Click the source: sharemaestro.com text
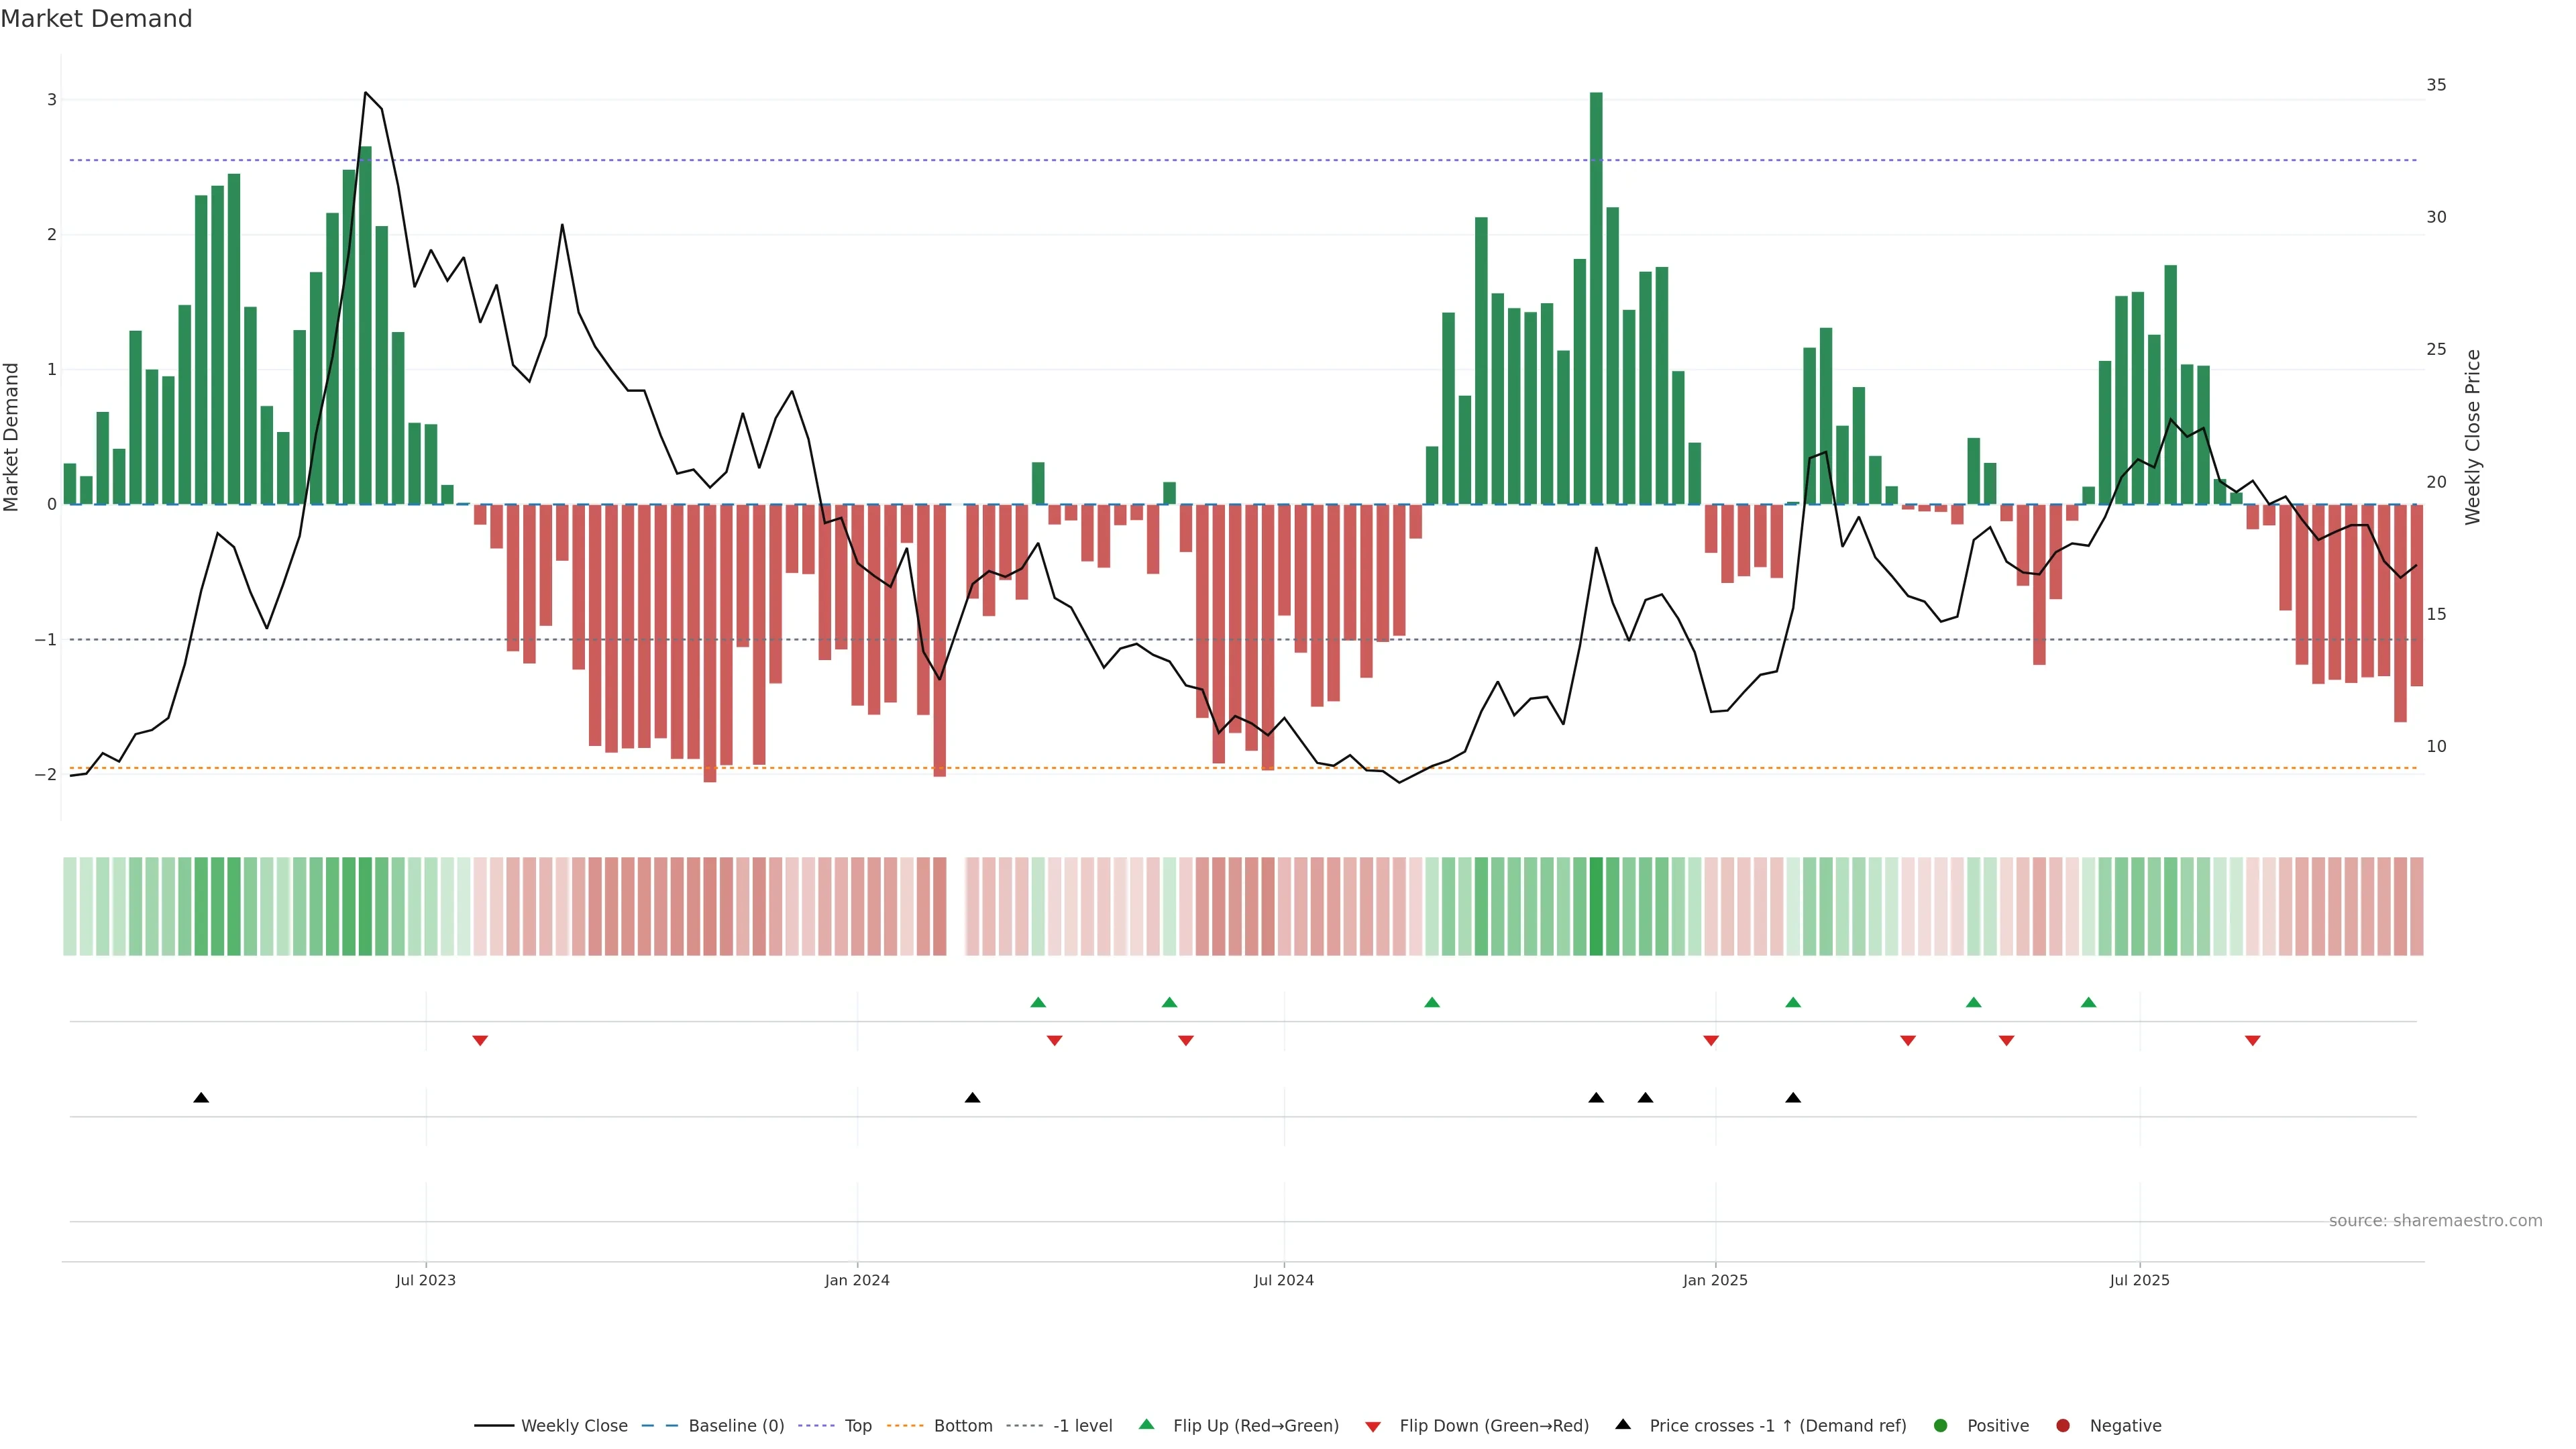The height and width of the screenshot is (1449, 2576). click(x=2435, y=1221)
